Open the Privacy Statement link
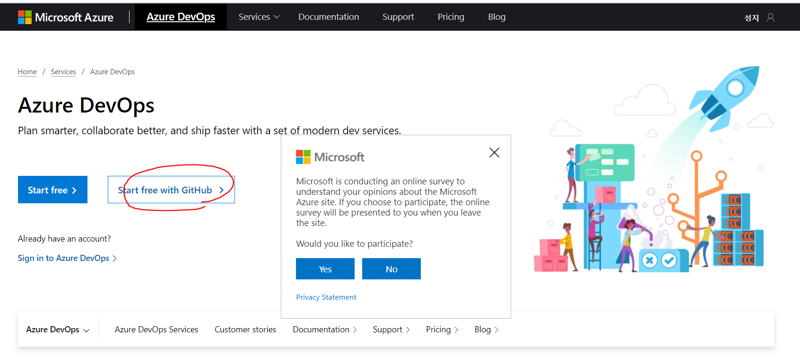The height and width of the screenshot is (364, 800). [326, 297]
